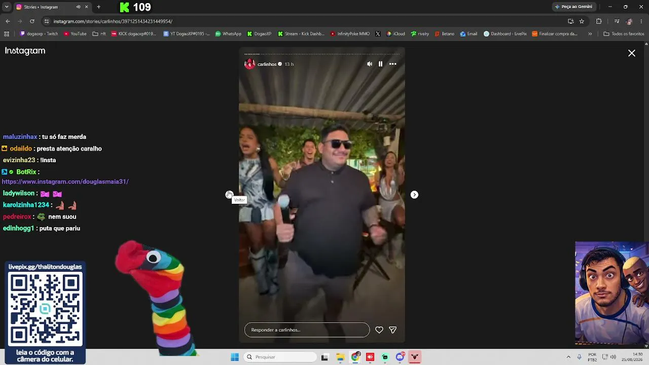Open the red app icon on taskbar
This screenshot has width=649, height=365.
click(370, 357)
